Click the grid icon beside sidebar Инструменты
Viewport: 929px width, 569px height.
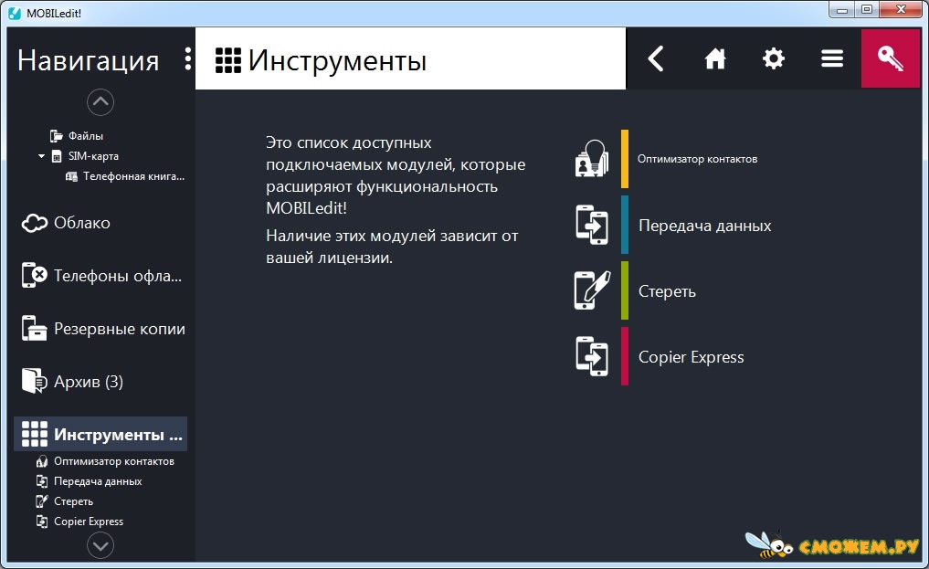(x=35, y=434)
